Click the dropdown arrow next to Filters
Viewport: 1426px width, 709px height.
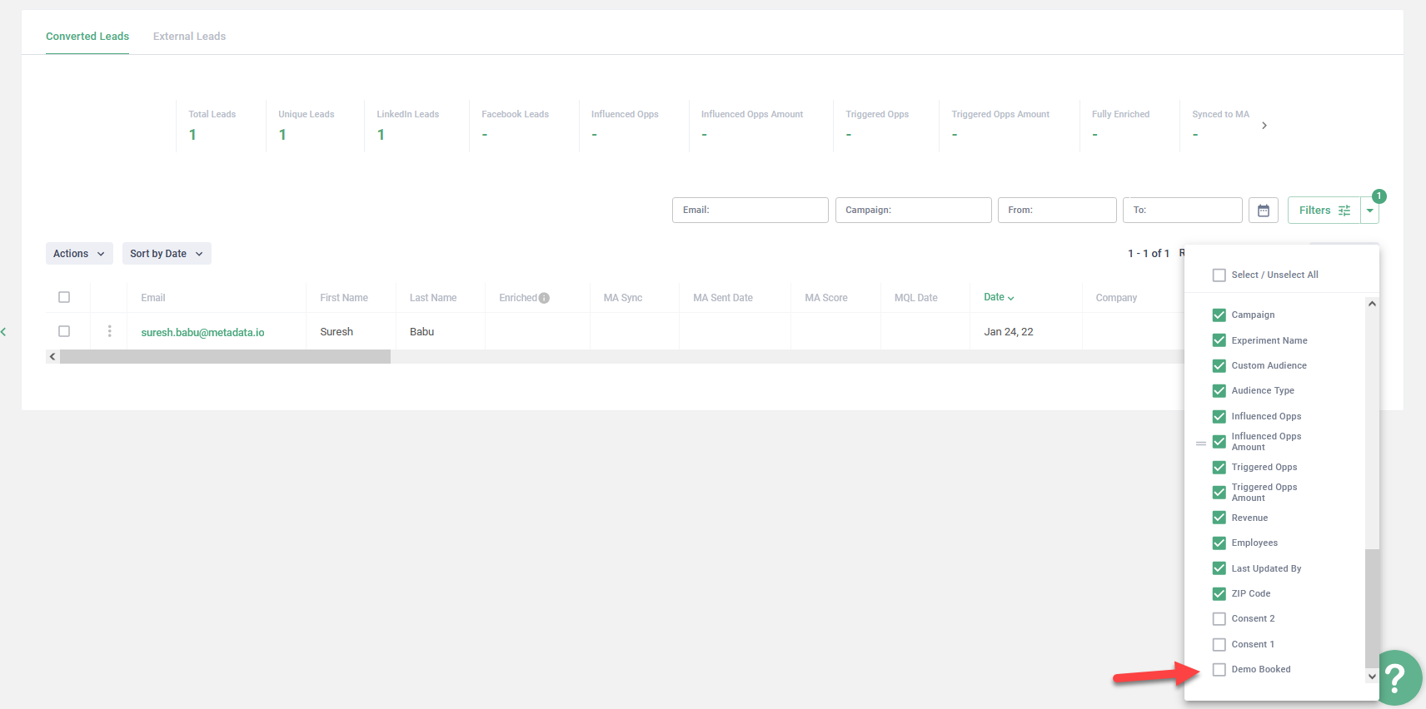pyautogui.click(x=1369, y=211)
